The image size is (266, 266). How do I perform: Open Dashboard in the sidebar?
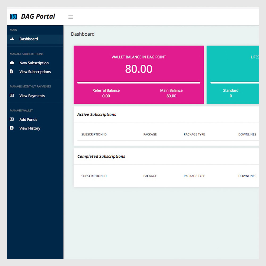click(29, 39)
